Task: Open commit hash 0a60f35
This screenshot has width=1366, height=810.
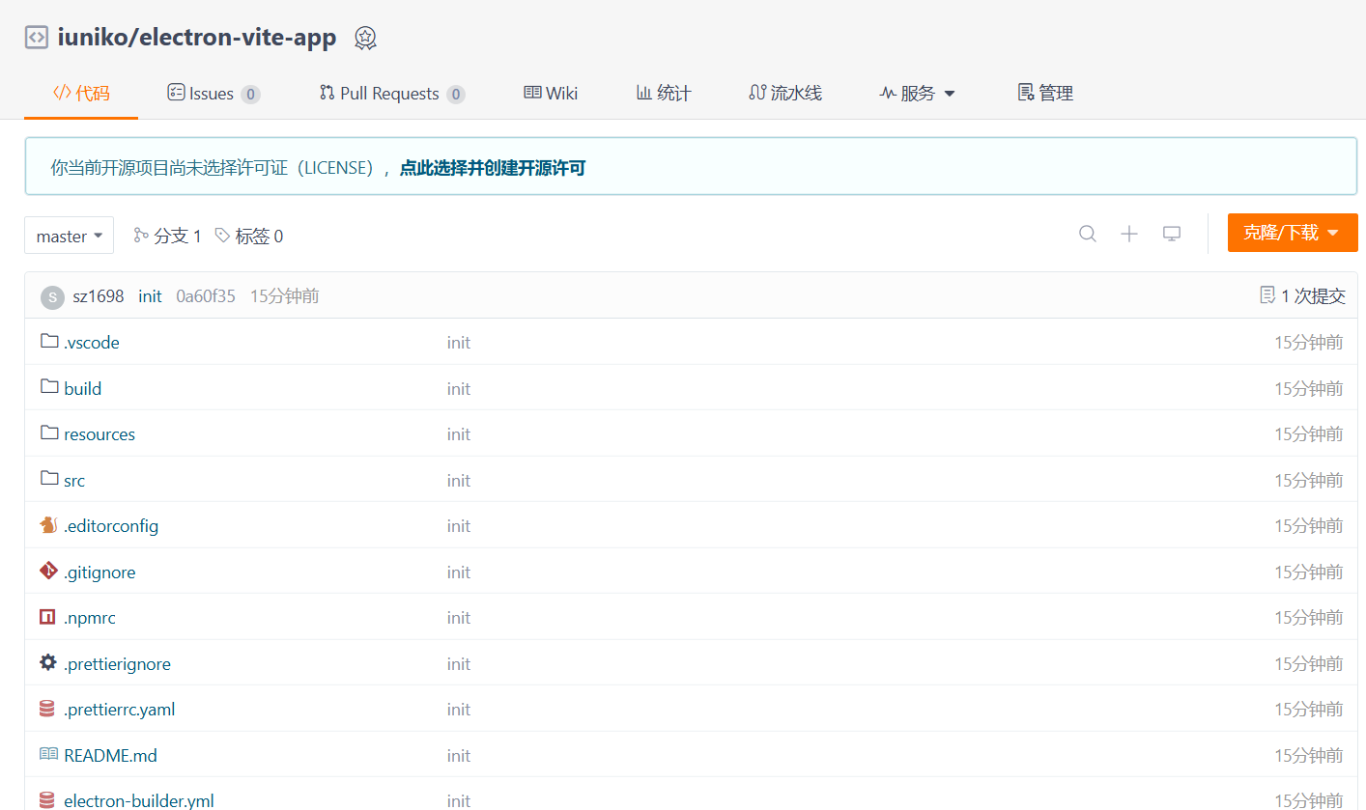Action: 206,296
